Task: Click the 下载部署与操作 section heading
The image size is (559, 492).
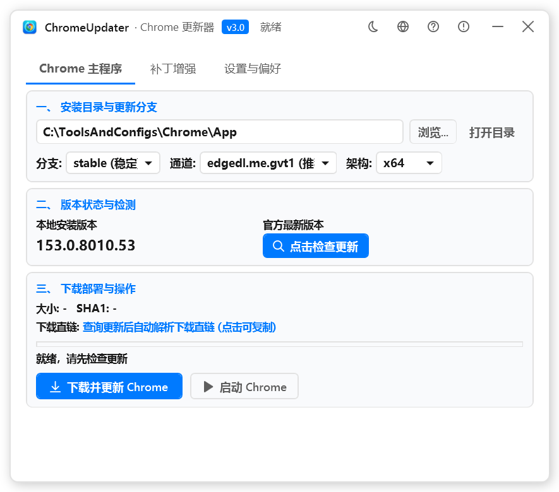Action: (86, 289)
